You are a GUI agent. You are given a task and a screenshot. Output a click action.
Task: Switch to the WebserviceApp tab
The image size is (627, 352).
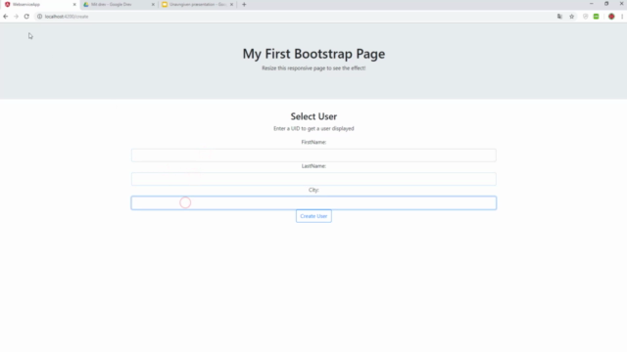[x=40, y=4]
